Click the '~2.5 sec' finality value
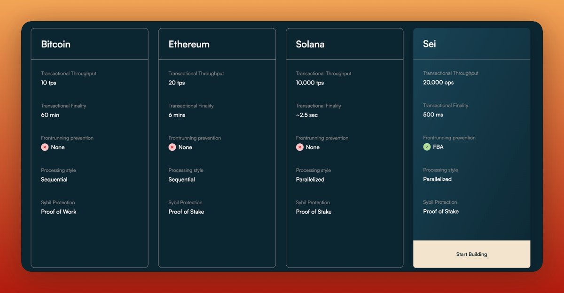The height and width of the screenshot is (293, 564). [306, 115]
